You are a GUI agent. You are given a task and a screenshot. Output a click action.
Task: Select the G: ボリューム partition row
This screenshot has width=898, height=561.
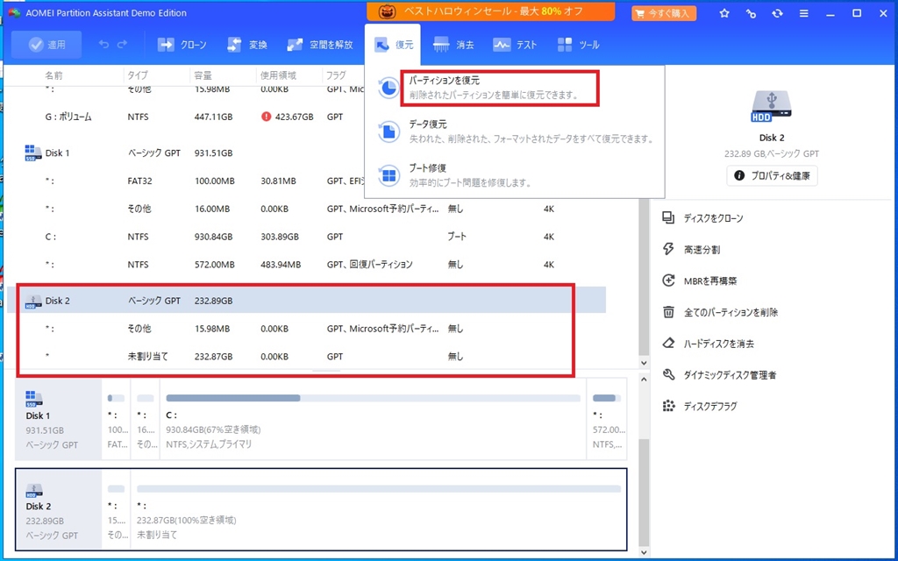(306, 117)
